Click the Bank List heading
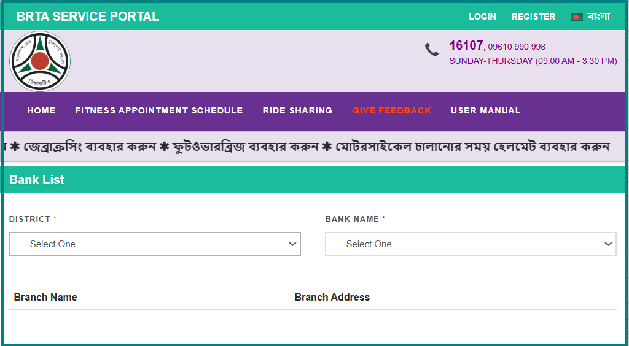This screenshot has height=346, width=629. 37,180
